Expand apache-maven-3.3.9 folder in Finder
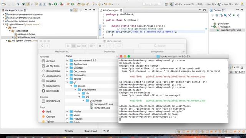 click(67, 61)
